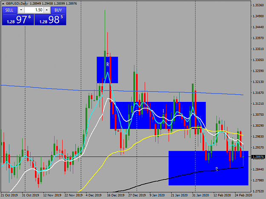
Task: Click the SELL button
Action: pos(9,10)
